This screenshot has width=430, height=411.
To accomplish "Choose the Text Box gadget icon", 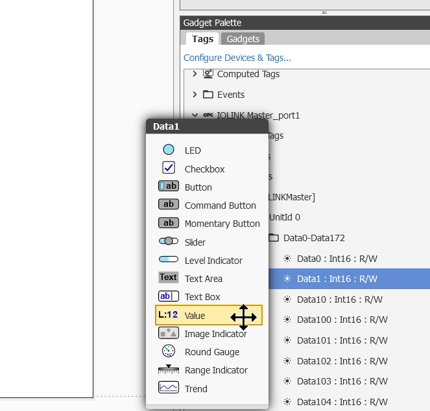I will pos(169,296).
